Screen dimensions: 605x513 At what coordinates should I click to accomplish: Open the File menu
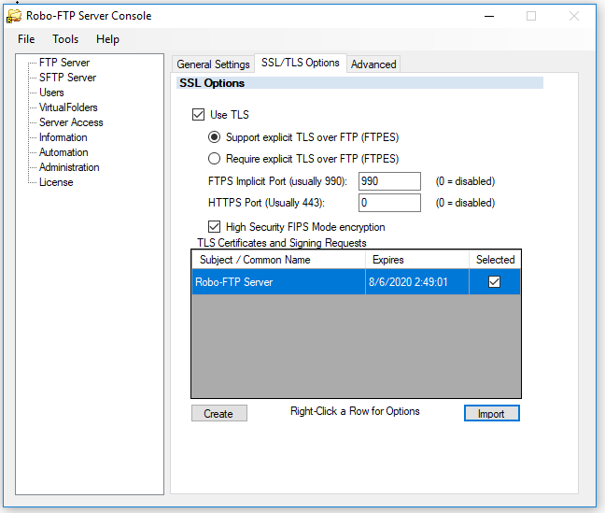[26, 39]
